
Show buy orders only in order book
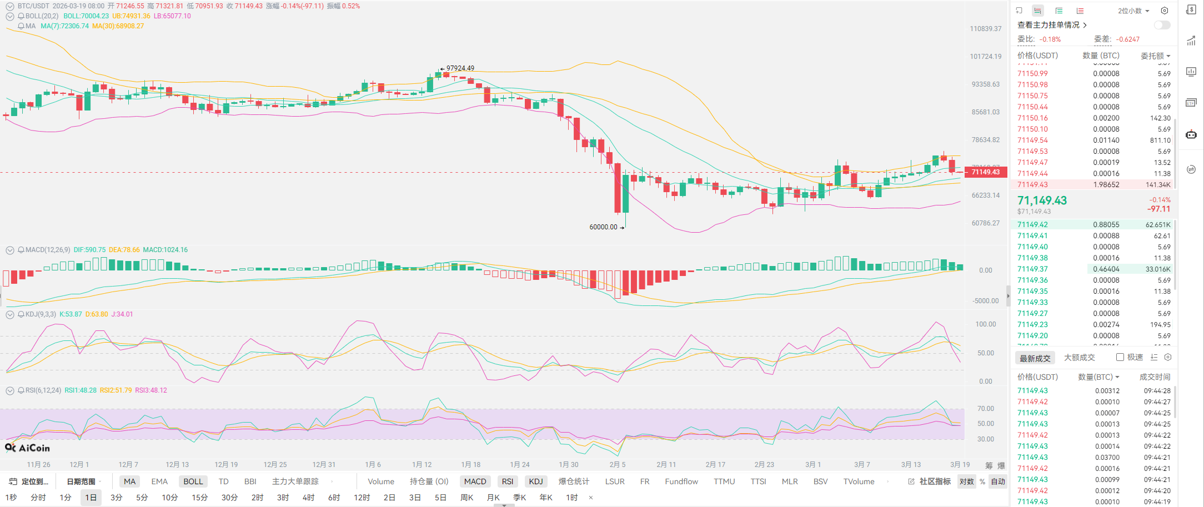1059,11
